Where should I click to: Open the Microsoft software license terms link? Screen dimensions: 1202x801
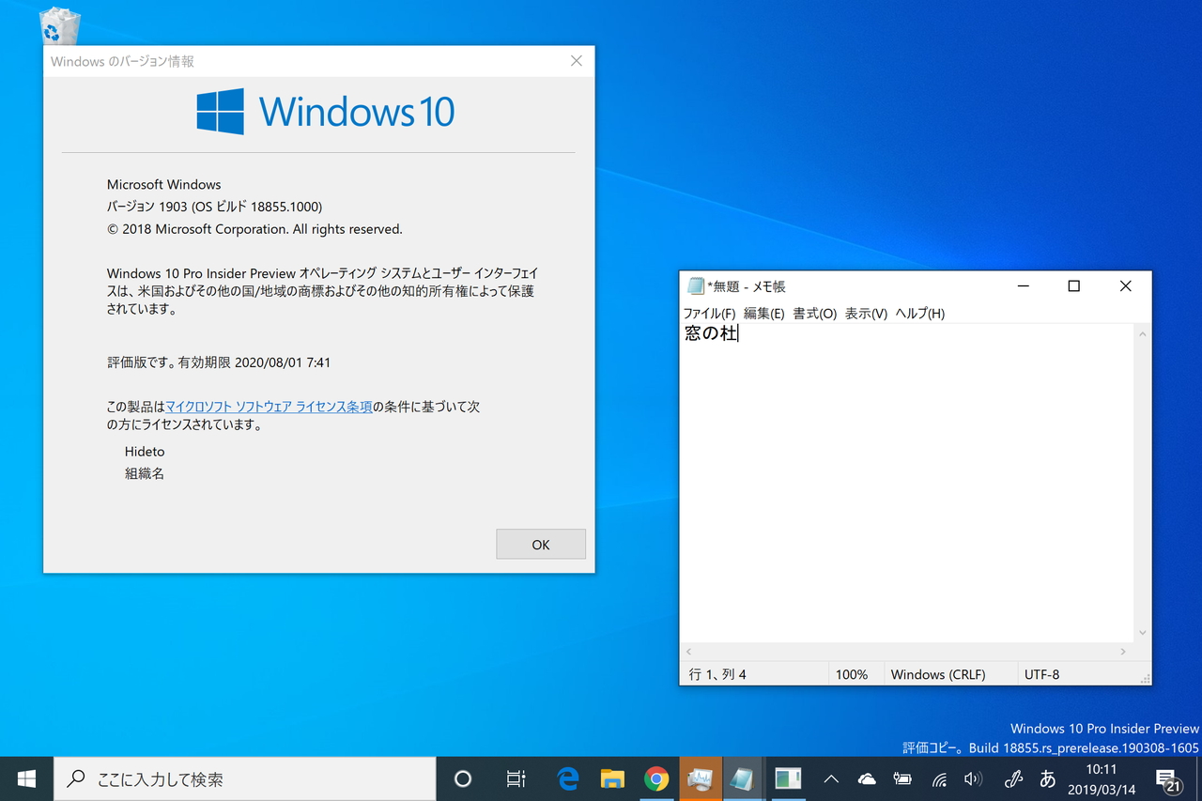pyautogui.click(x=268, y=406)
